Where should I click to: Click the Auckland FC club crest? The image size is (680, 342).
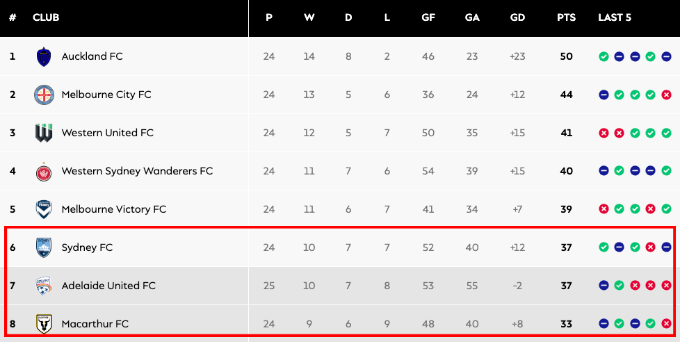coord(44,56)
